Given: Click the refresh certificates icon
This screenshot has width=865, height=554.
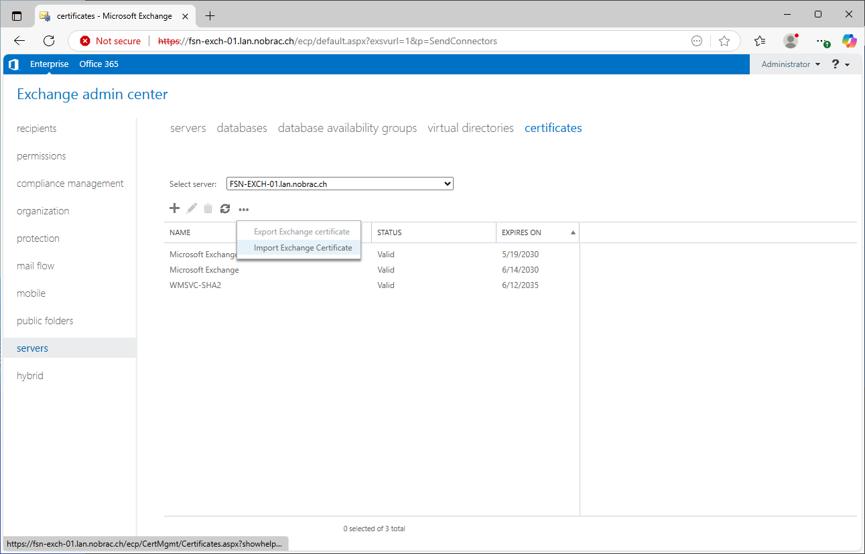Looking at the screenshot, I should coord(225,208).
